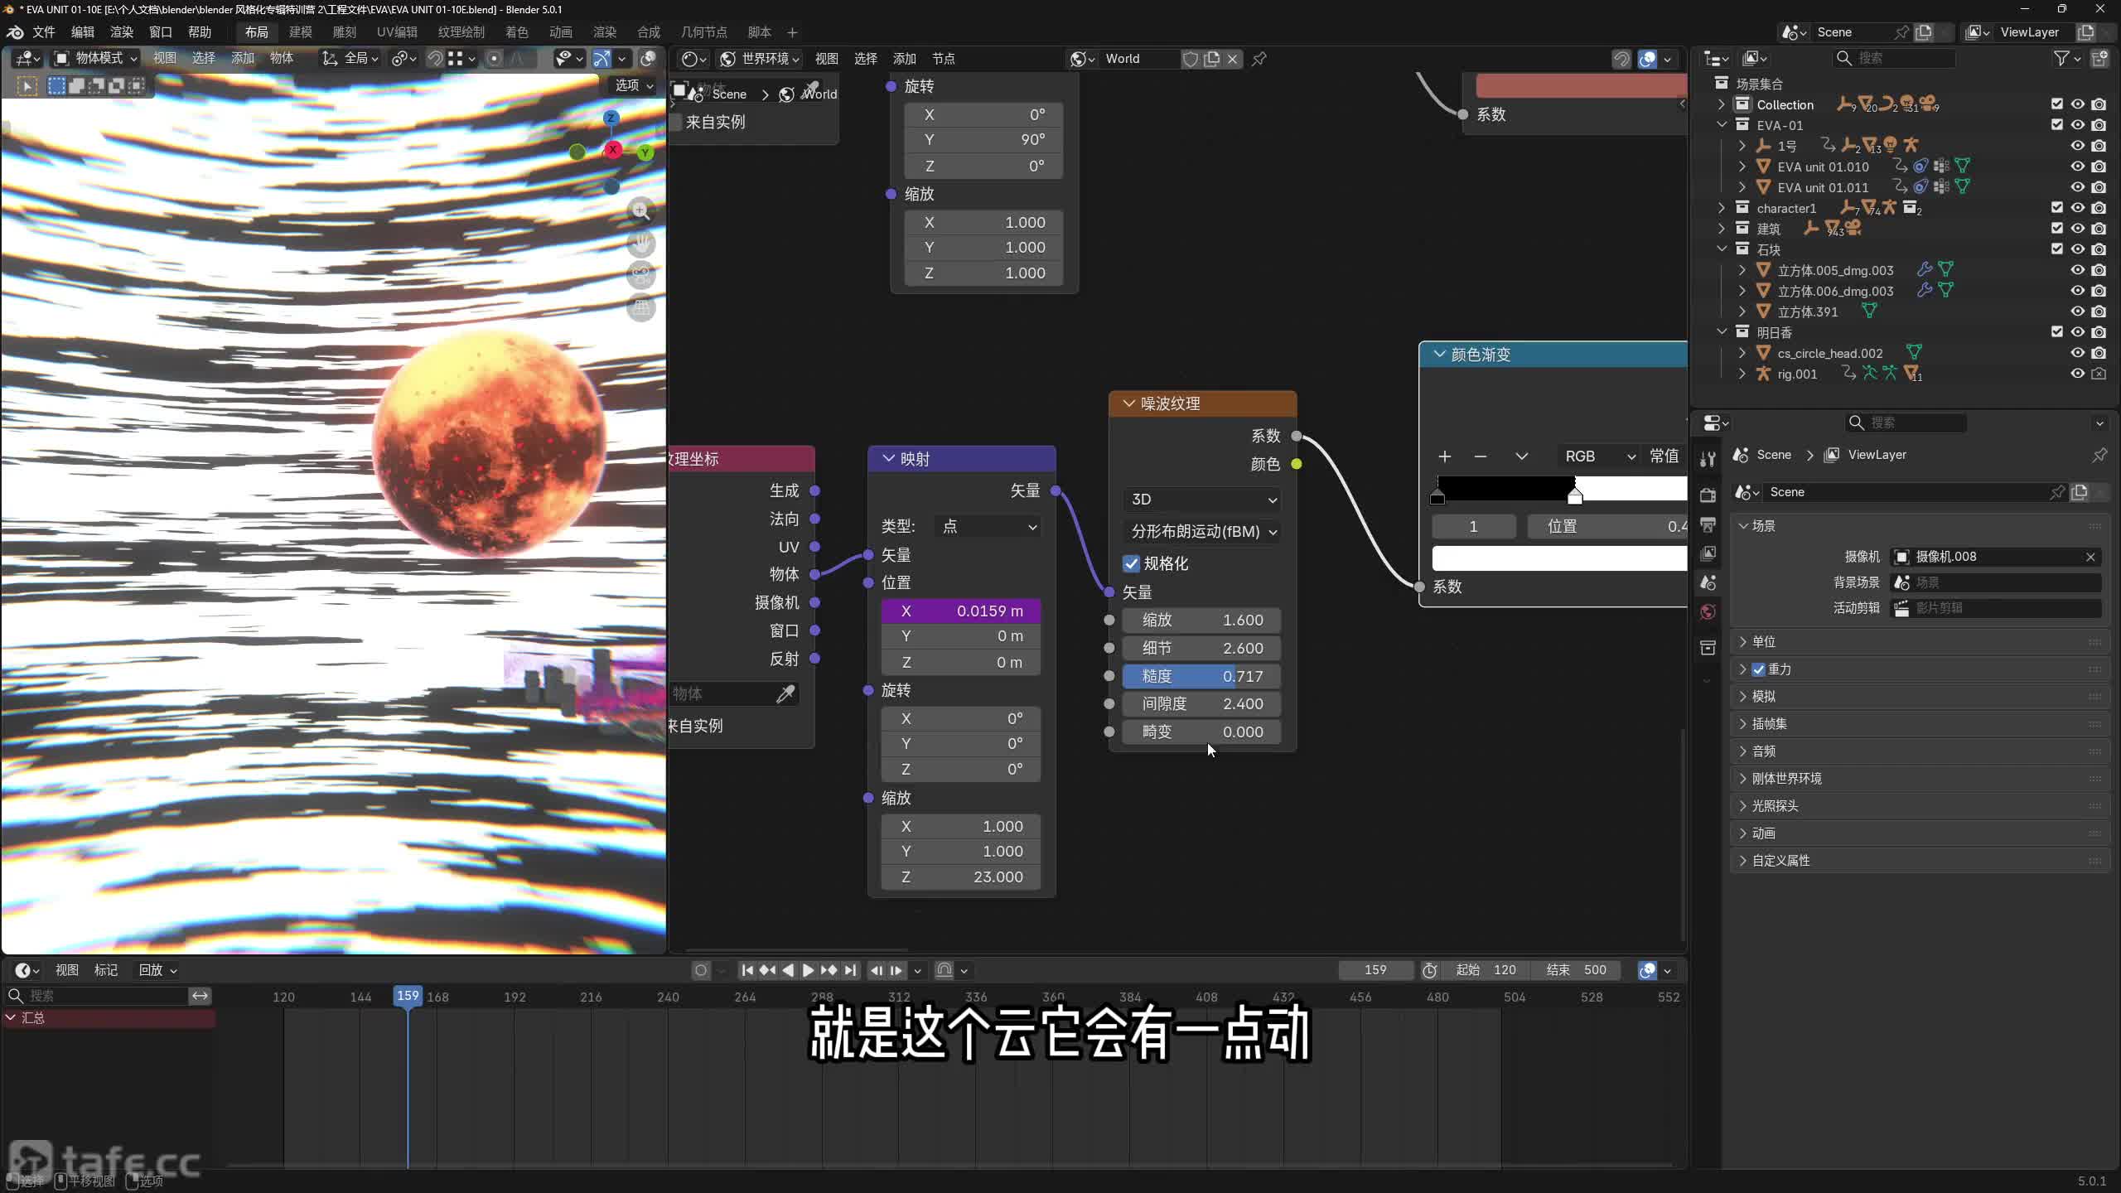Click 选项 button in viewport header
The height and width of the screenshot is (1193, 2121).
pos(634,85)
